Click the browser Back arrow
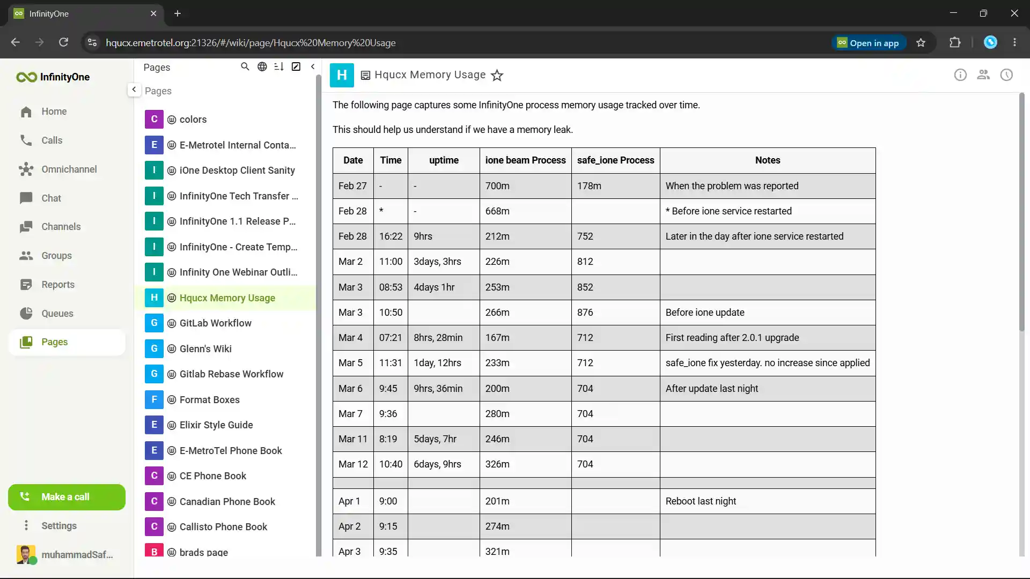Viewport: 1030px width, 579px height. coord(16,42)
